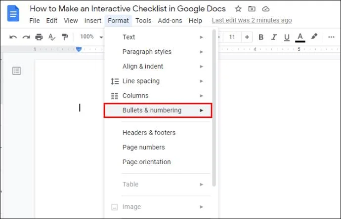
Task: Toggle Underline formatting
Action: pyautogui.click(x=287, y=37)
